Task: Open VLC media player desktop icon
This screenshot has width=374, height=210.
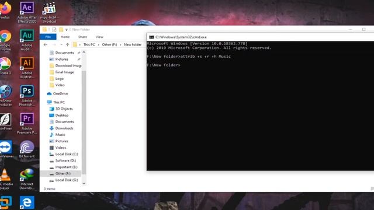Action: point(6,179)
